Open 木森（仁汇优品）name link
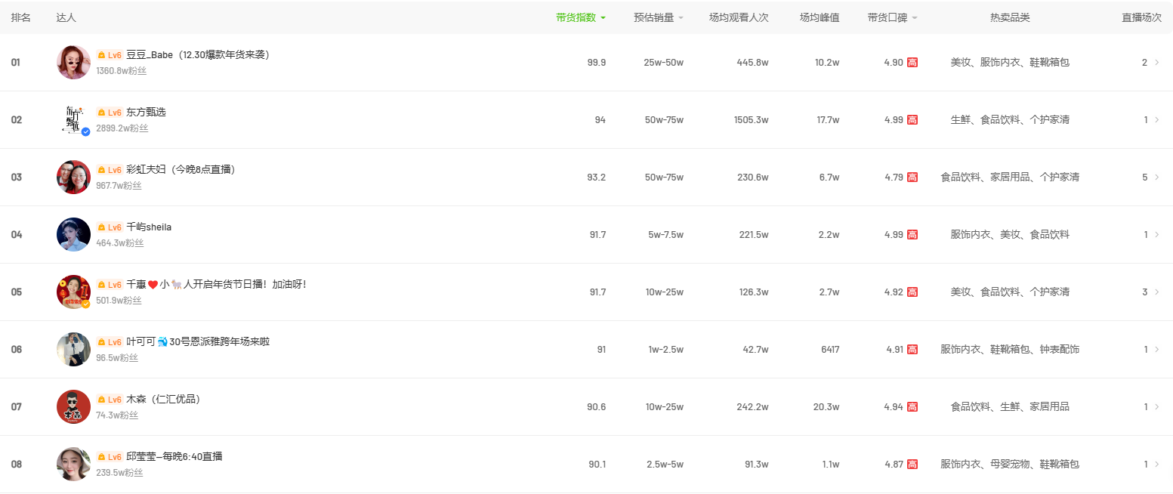1173x494 pixels. pyautogui.click(x=163, y=399)
